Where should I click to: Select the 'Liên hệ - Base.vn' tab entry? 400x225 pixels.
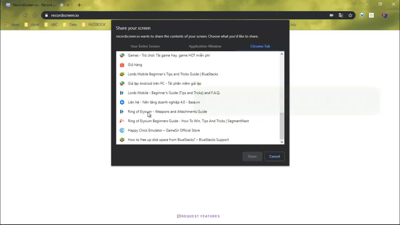[x=198, y=102]
